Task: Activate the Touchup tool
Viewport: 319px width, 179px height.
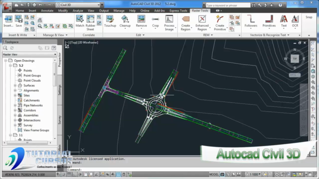Action: pos(110,21)
